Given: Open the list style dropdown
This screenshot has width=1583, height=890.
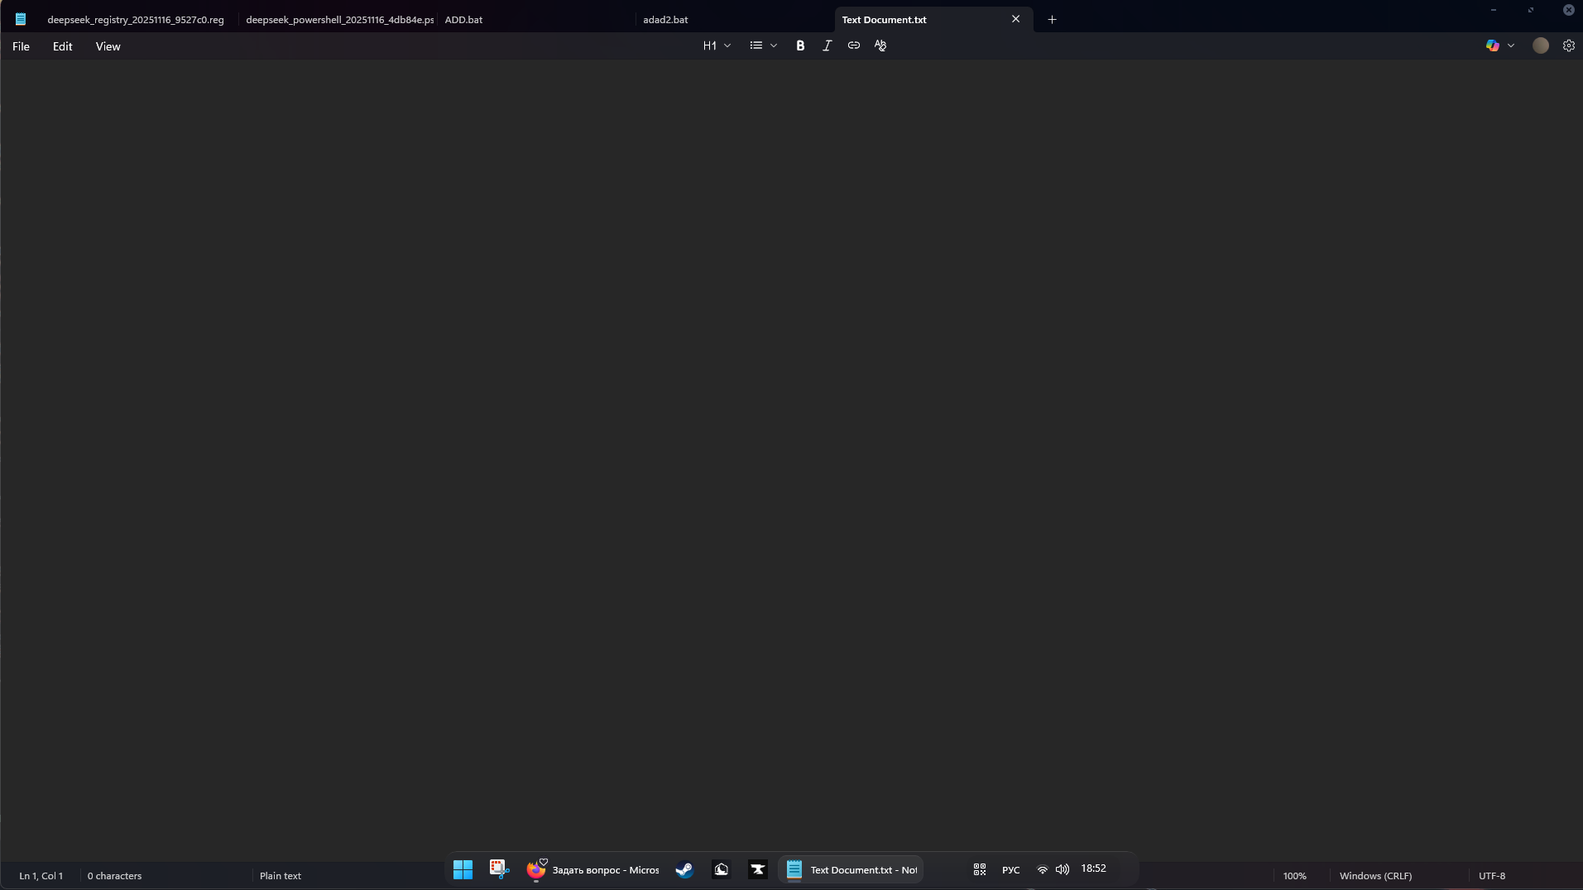Looking at the screenshot, I should 763,45.
